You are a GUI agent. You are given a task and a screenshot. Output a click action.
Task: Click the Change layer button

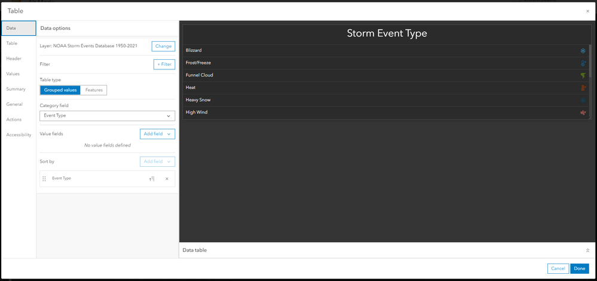pyautogui.click(x=163, y=46)
